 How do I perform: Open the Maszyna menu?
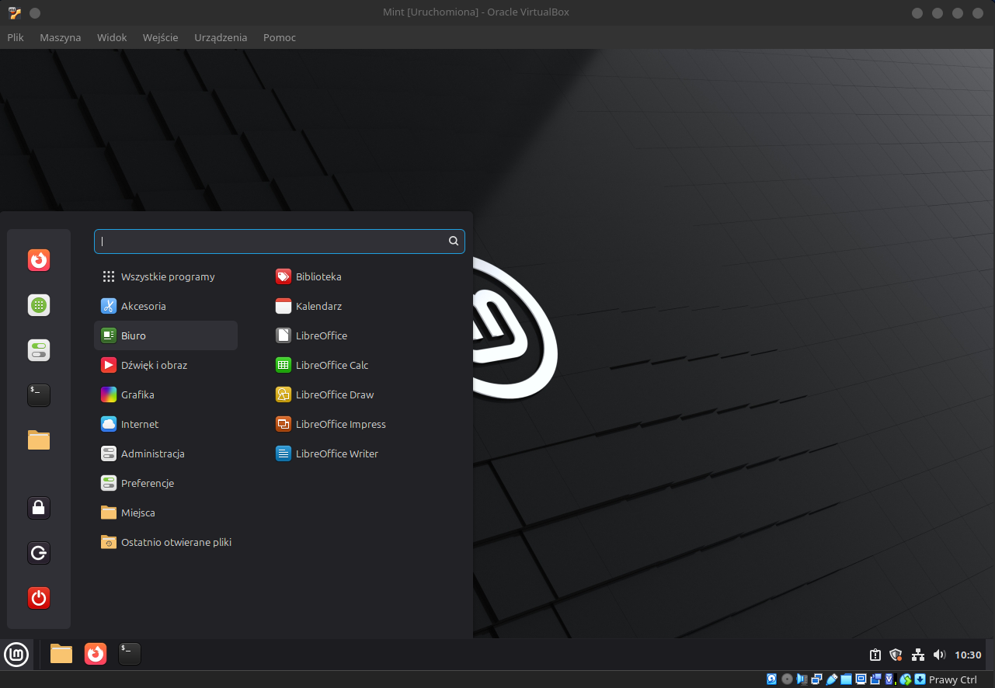(61, 37)
